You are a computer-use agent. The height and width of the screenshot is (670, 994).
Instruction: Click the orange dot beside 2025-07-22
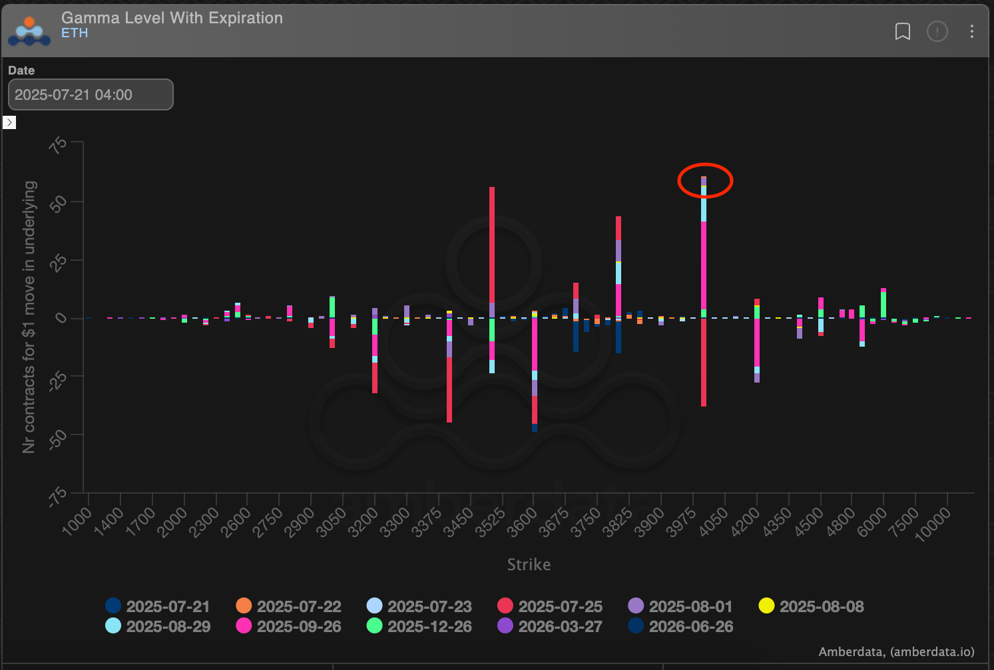pos(244,606)
